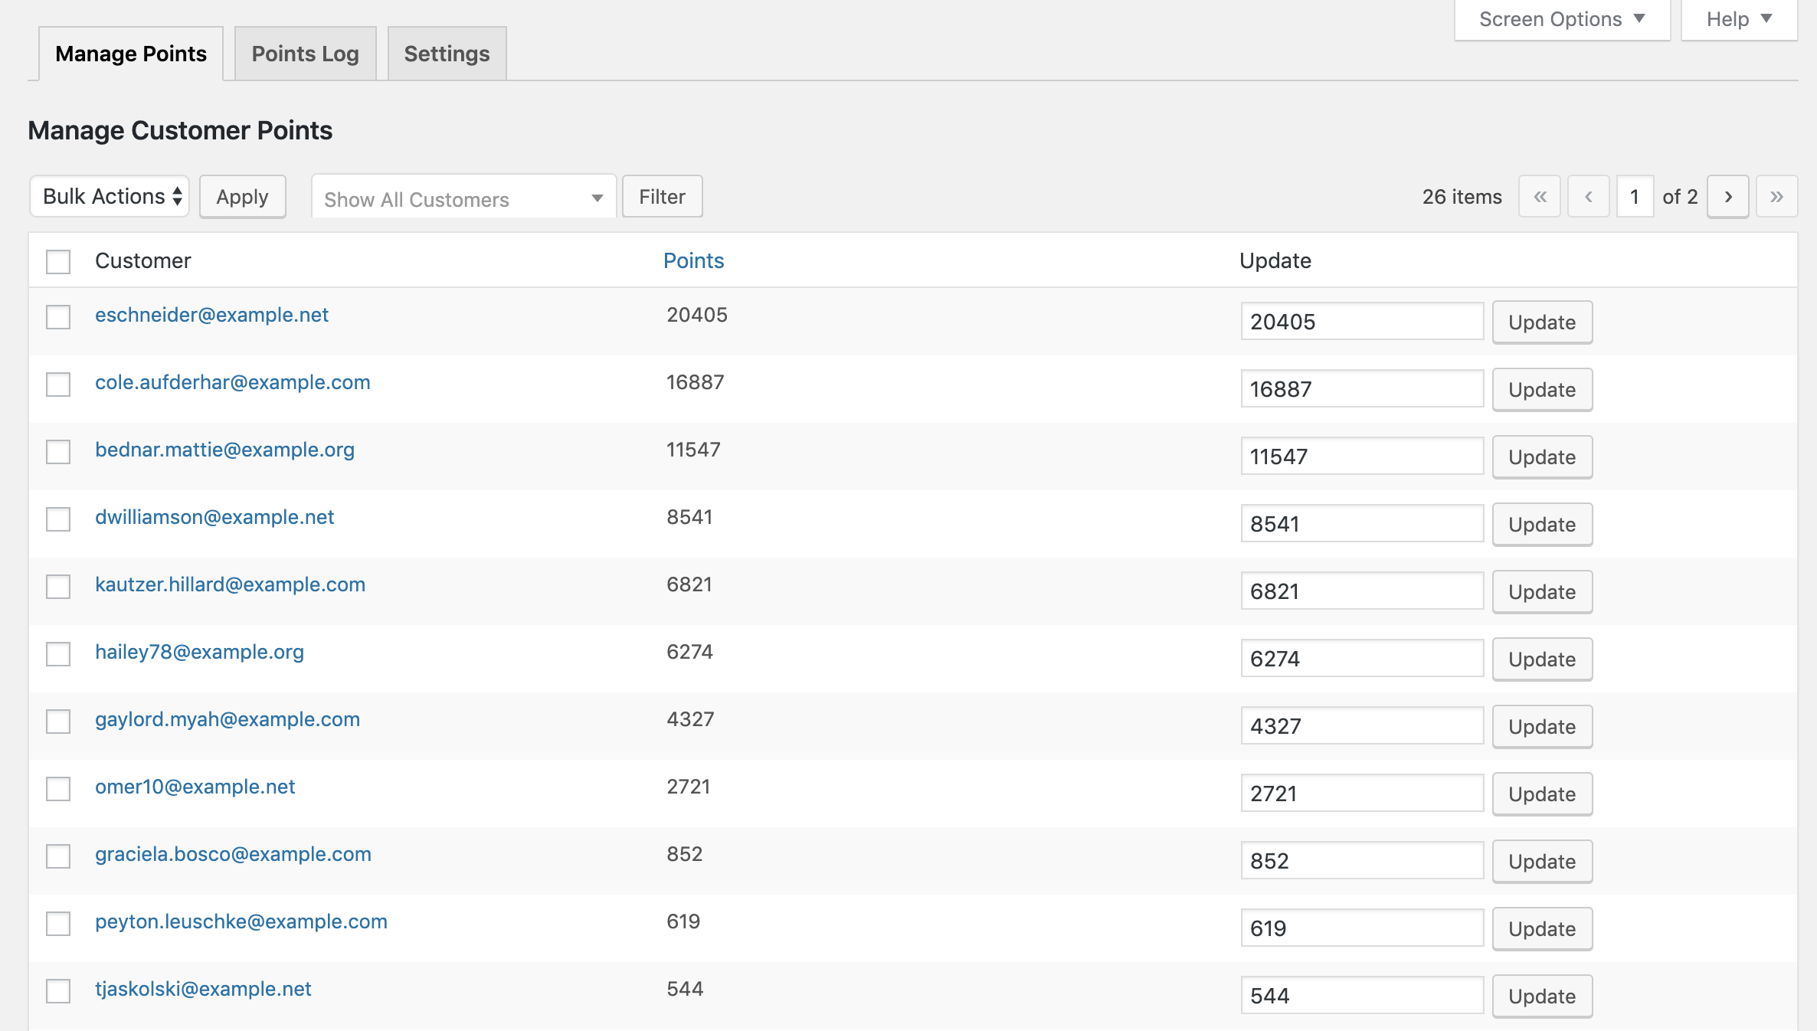Screen dimensions: 1817x1031
Task: Click the next page navigation arrow
Action: coord(1728,196)
